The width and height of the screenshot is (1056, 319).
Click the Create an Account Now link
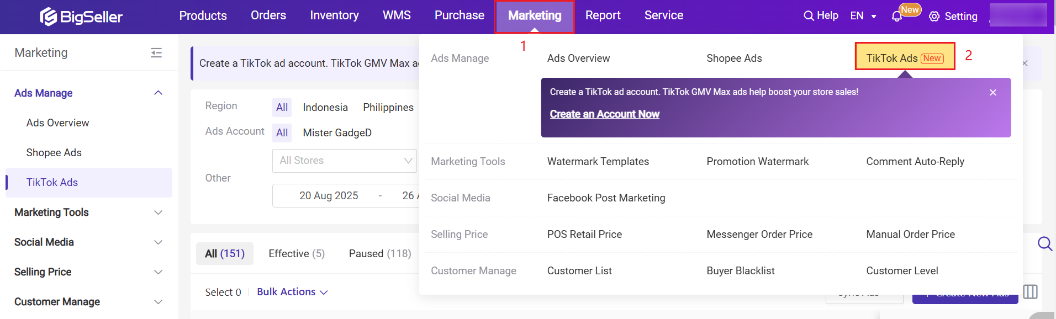coord(604,114)
